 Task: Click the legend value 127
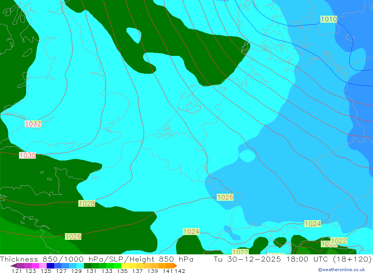click(x=61, y=271)
